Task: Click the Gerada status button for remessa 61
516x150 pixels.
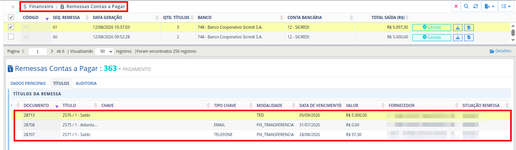Action: tap(432, 28)
